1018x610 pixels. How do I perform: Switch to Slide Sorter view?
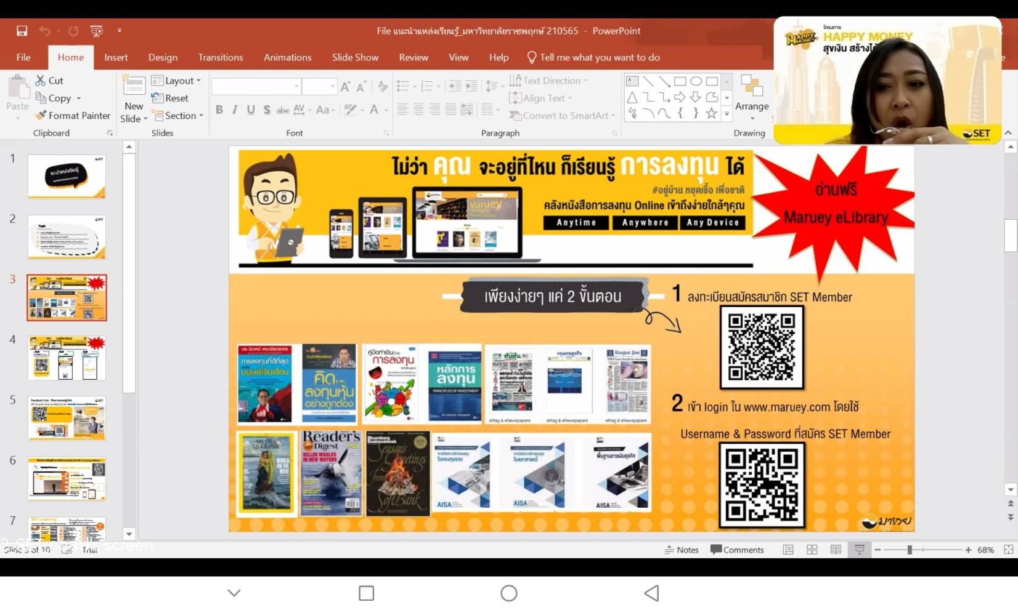coord(812,550)
